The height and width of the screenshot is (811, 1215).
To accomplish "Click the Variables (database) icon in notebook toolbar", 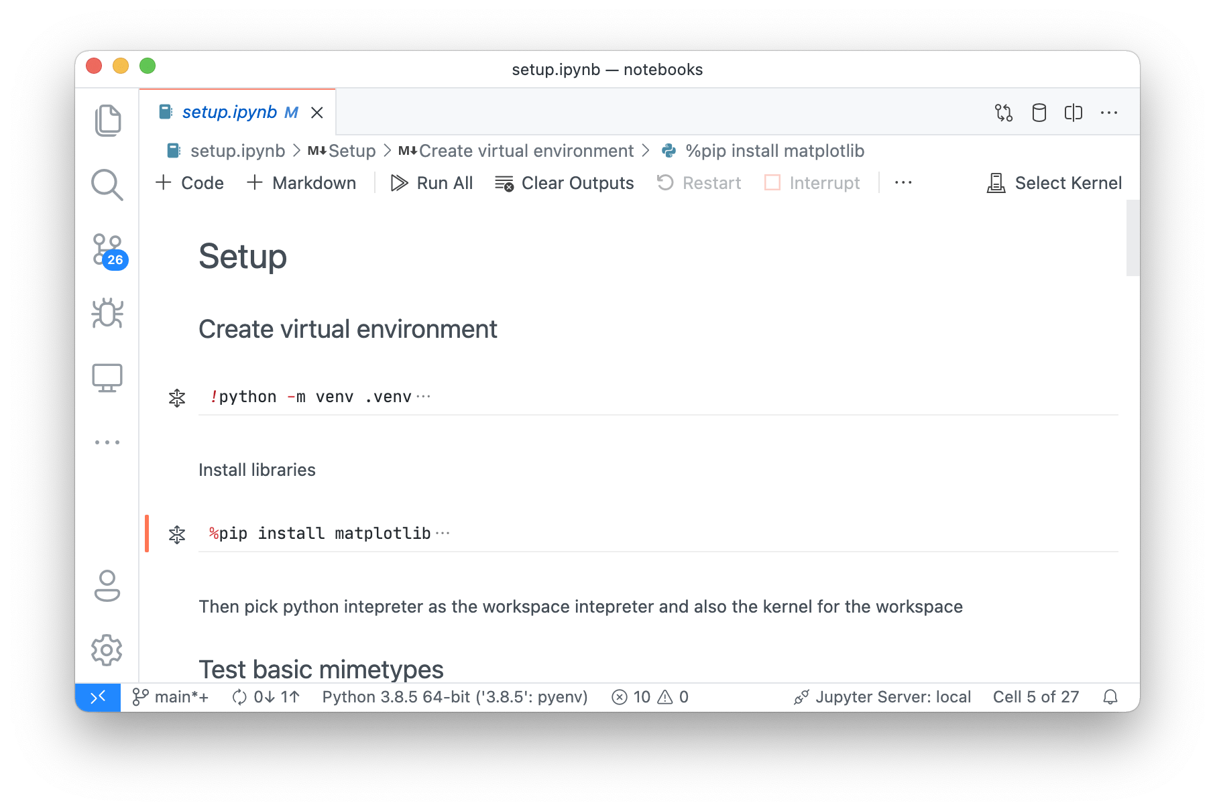I will (x=1038, y=113).
